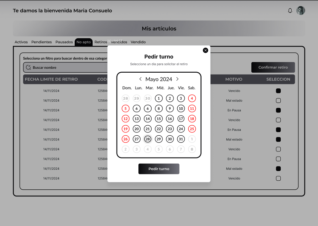Select the highlighted May 28 day
Screen dimensions: 318x226
[x=148, y=139]
